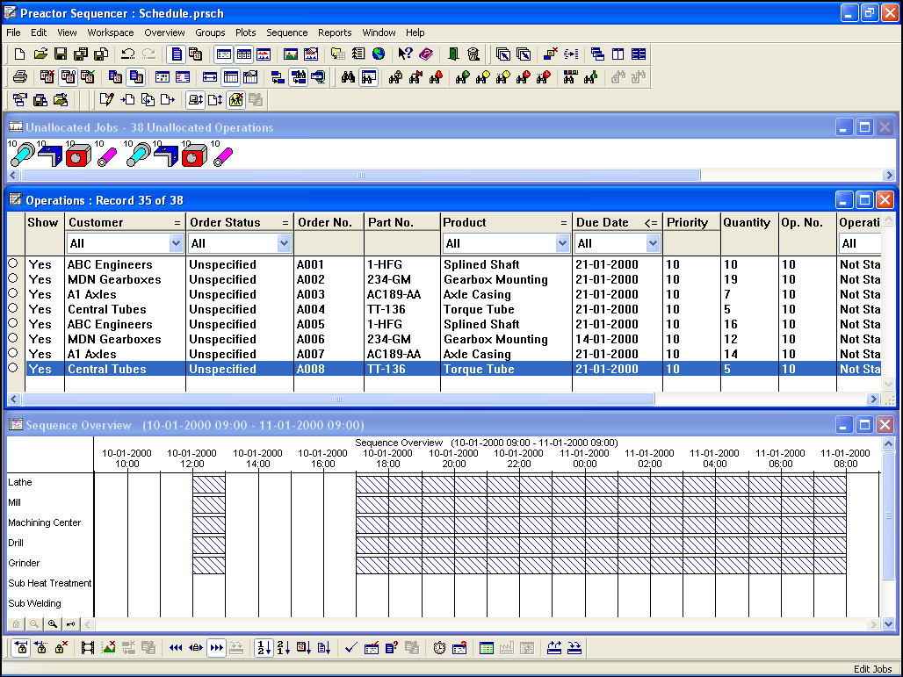Click the second magenta tube job icon

tap(223, 156)
